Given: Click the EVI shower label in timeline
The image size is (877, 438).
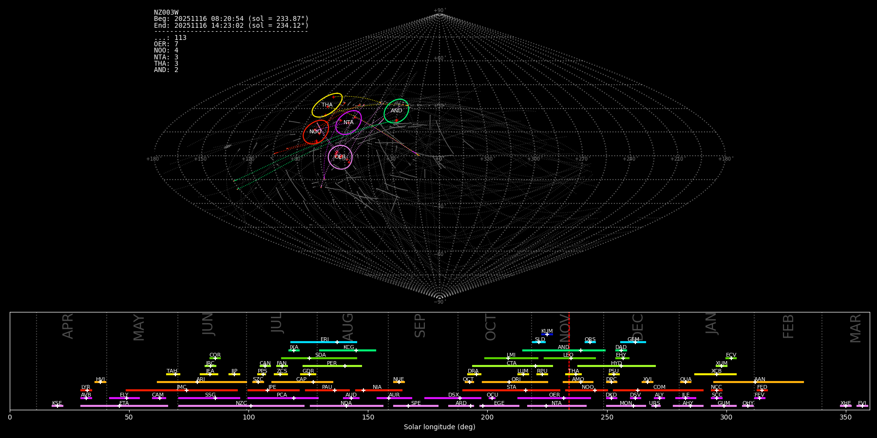Looking at the screenshot, I should click(x=862, y=403).
